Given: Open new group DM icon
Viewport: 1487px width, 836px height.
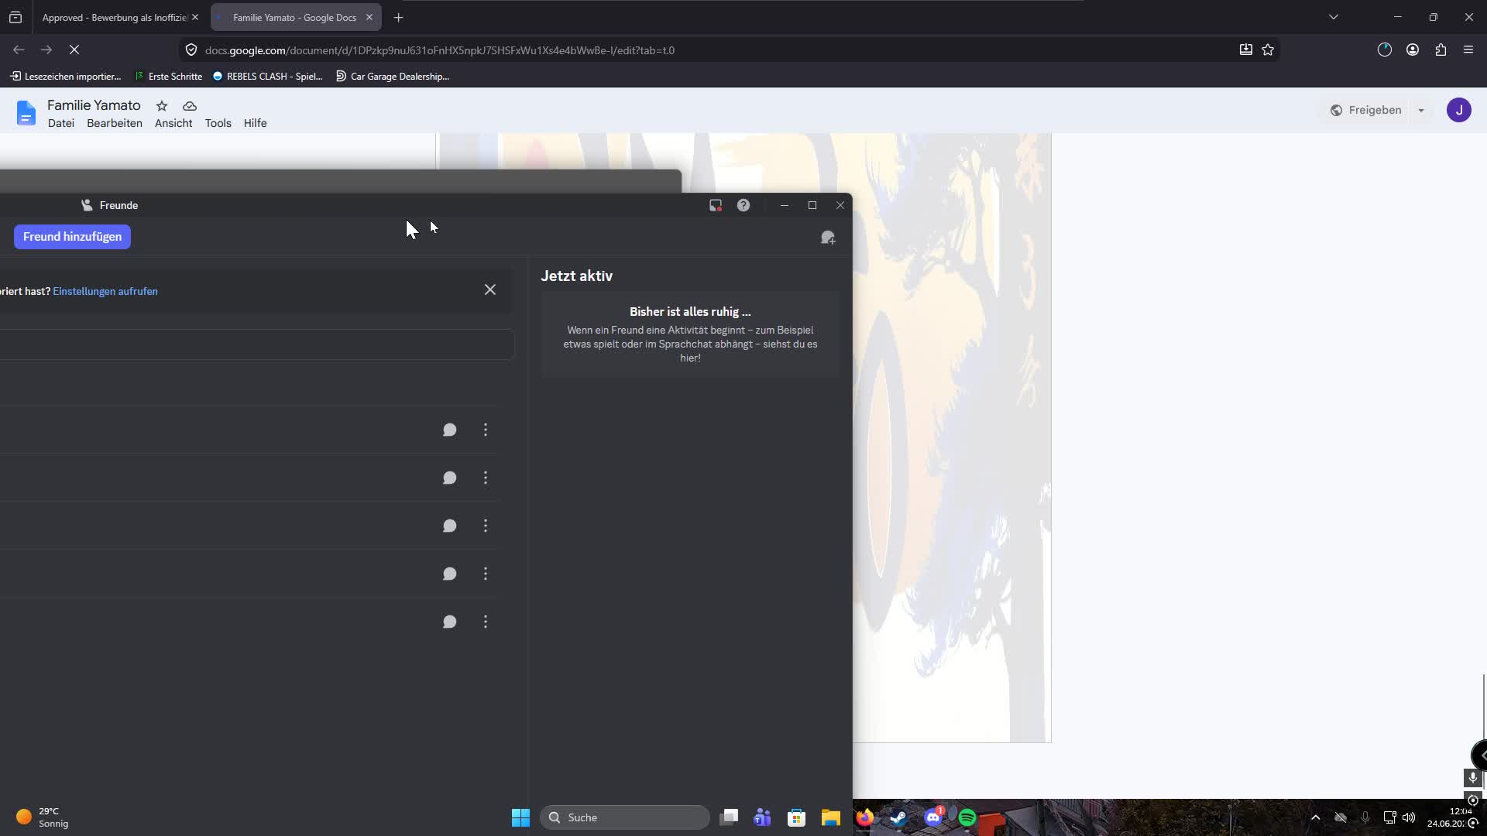Looking at the screenshot, I should click(828, 238).
